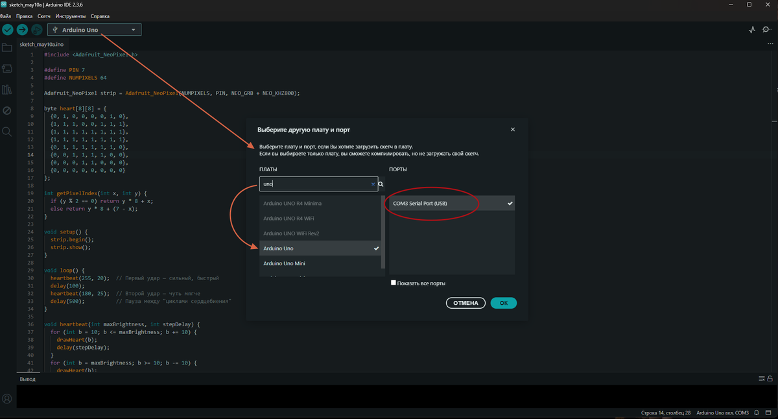Confirm with the OK button
778x419 pixels.
pyautogui.click(x=504, y=303)
